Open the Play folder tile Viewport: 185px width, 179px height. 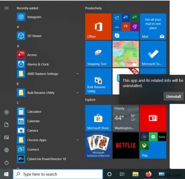pos(153,145)
